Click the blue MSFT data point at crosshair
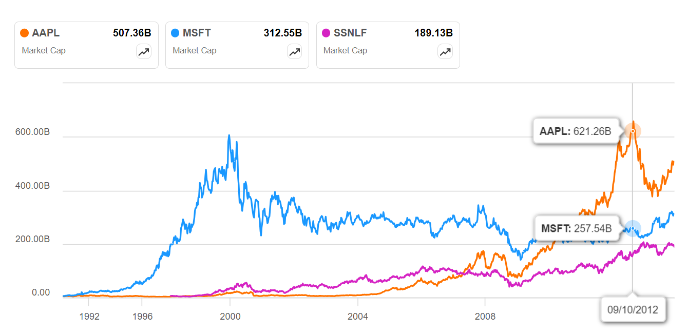Screen dimensions: 687x334 point(633,228)
